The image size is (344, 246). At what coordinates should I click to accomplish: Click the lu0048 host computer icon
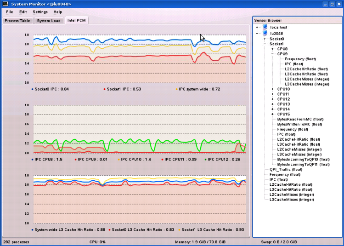(x=265, y=34)
